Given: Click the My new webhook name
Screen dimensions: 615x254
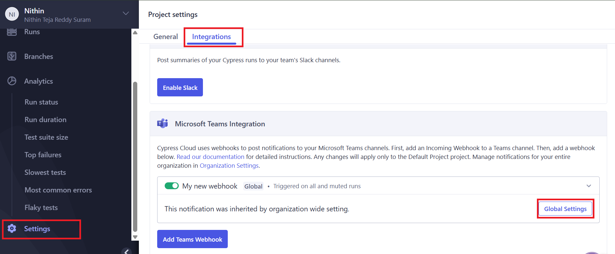Looking at the screenshot, I should 210,186.
